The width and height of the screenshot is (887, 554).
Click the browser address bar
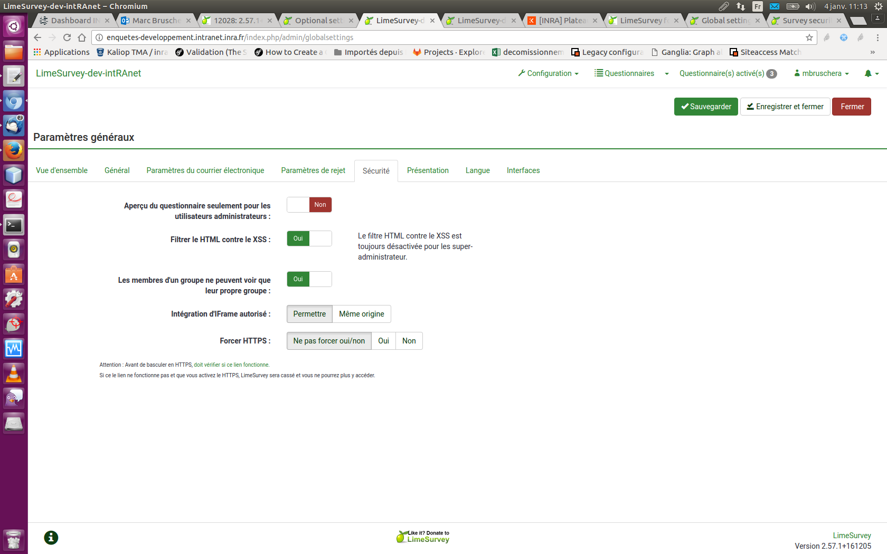click(449, 37)
